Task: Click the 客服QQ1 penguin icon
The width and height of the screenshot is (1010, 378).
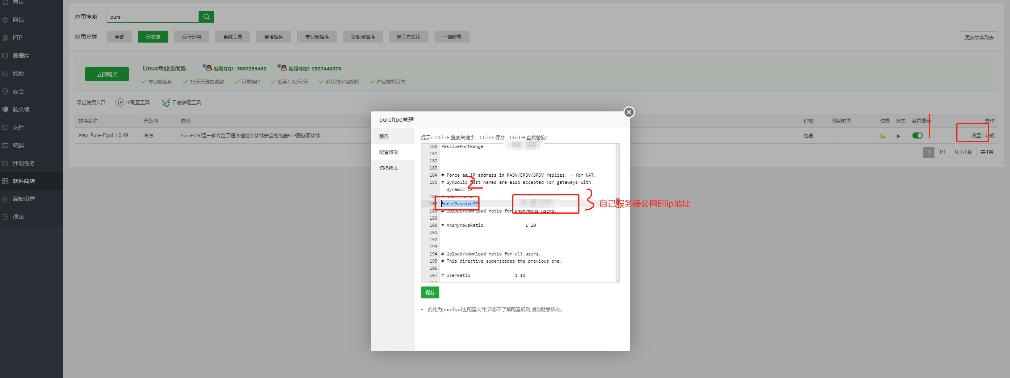Action: (x=207, y=68)
